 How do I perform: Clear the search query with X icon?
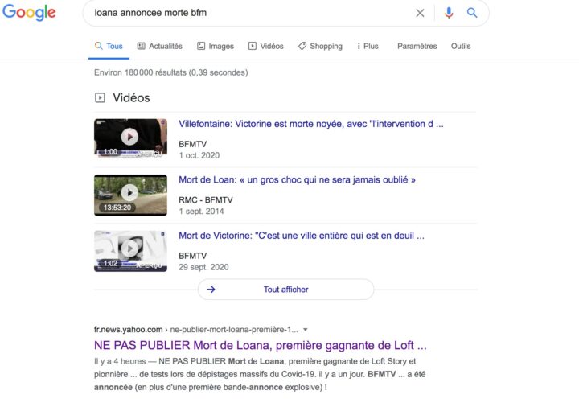click(420, 13)
